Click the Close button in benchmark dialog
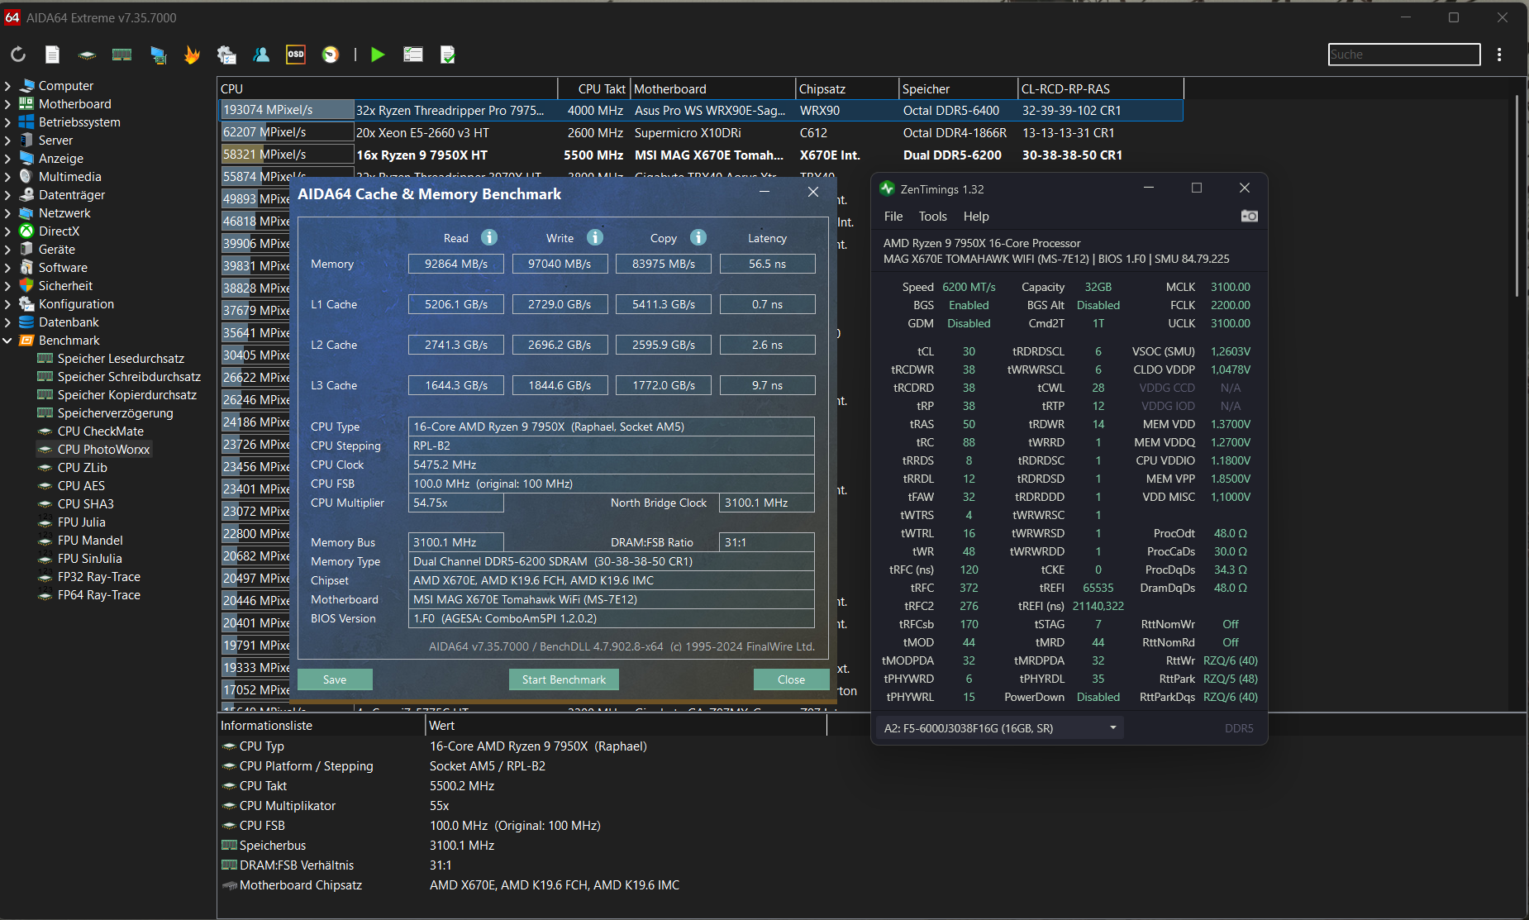Screen dimensions: 1529x920 pyautogui.click(x=791, y=679)
